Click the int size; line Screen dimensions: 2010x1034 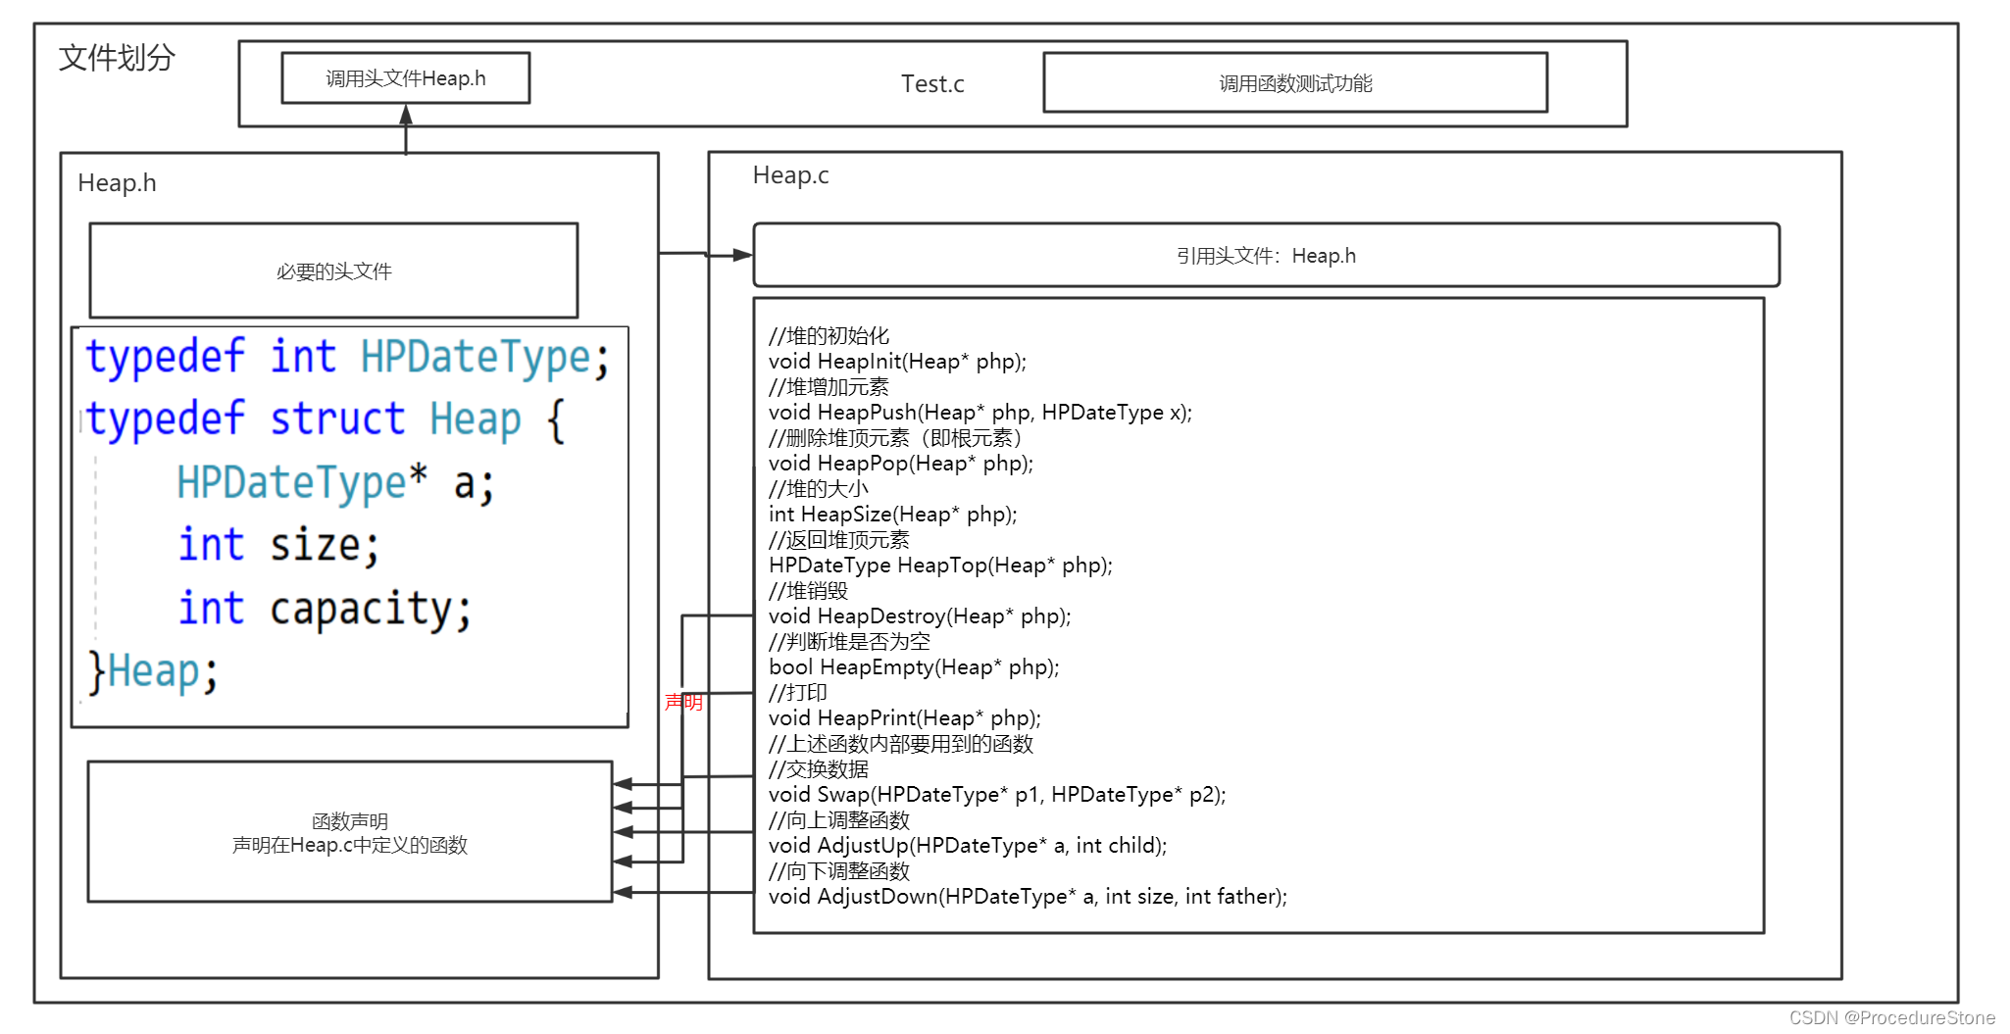pos(278,545)
